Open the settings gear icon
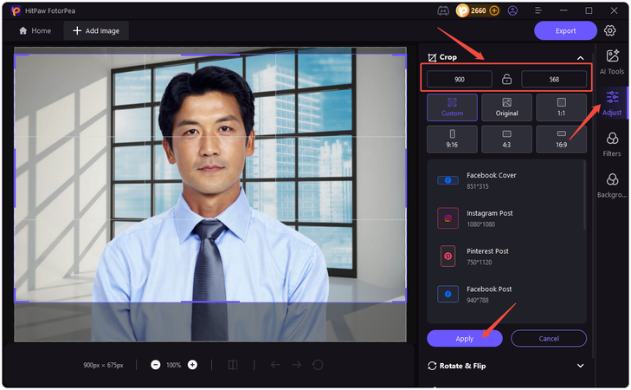Image resolution: width=631 pixels, height=390 pixels. (x=610, y=30)
